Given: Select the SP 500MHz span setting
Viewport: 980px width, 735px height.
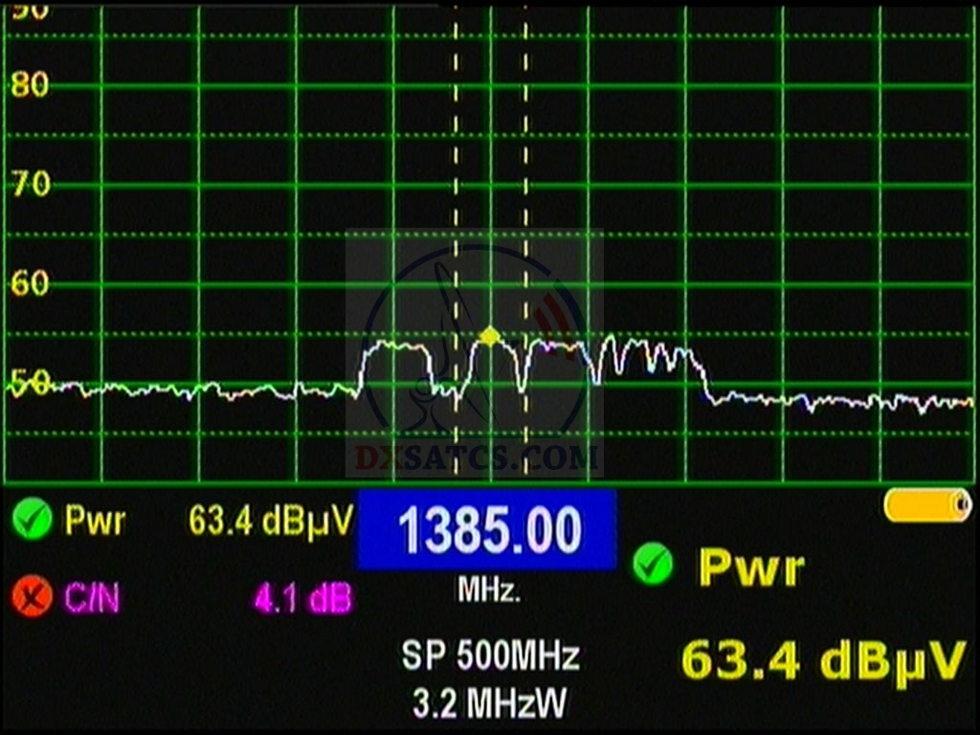Looking at the screenshot, I should click(x=490, y=657).
